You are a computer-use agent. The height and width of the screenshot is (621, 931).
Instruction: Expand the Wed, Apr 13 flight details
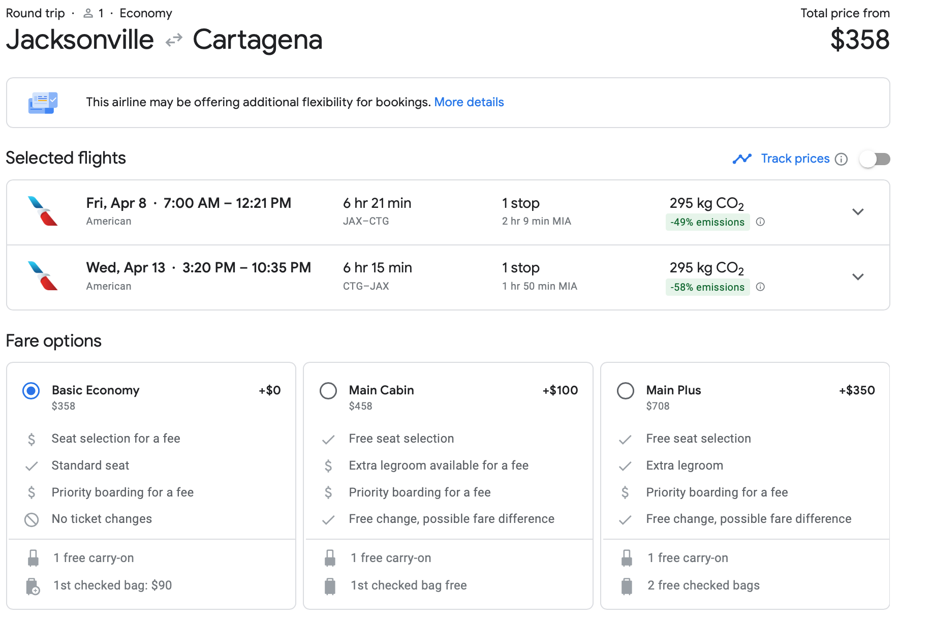pos(858,277)
